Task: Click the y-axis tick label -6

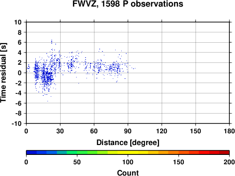Action: pos(18,103)
